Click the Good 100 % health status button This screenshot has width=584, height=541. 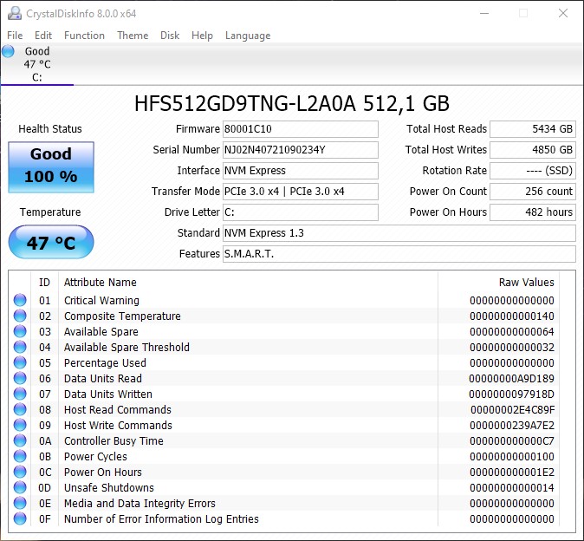point(50,166)
